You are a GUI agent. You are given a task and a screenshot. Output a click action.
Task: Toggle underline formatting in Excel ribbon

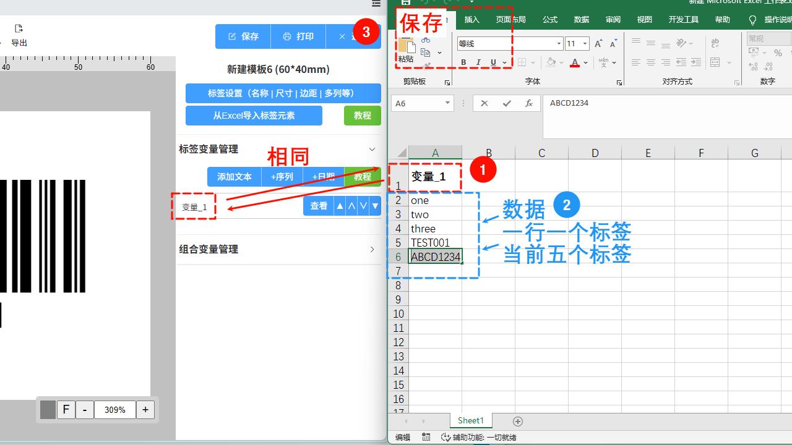[x=493, y=62]
